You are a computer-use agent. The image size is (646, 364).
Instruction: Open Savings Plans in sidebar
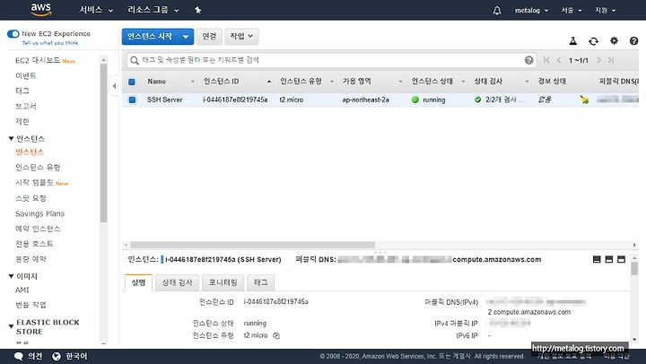[x=40, y=213]
